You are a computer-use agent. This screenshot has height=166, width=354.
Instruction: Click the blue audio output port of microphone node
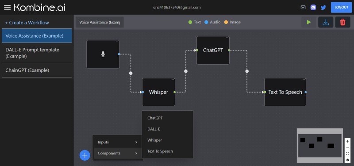(119, 54)
